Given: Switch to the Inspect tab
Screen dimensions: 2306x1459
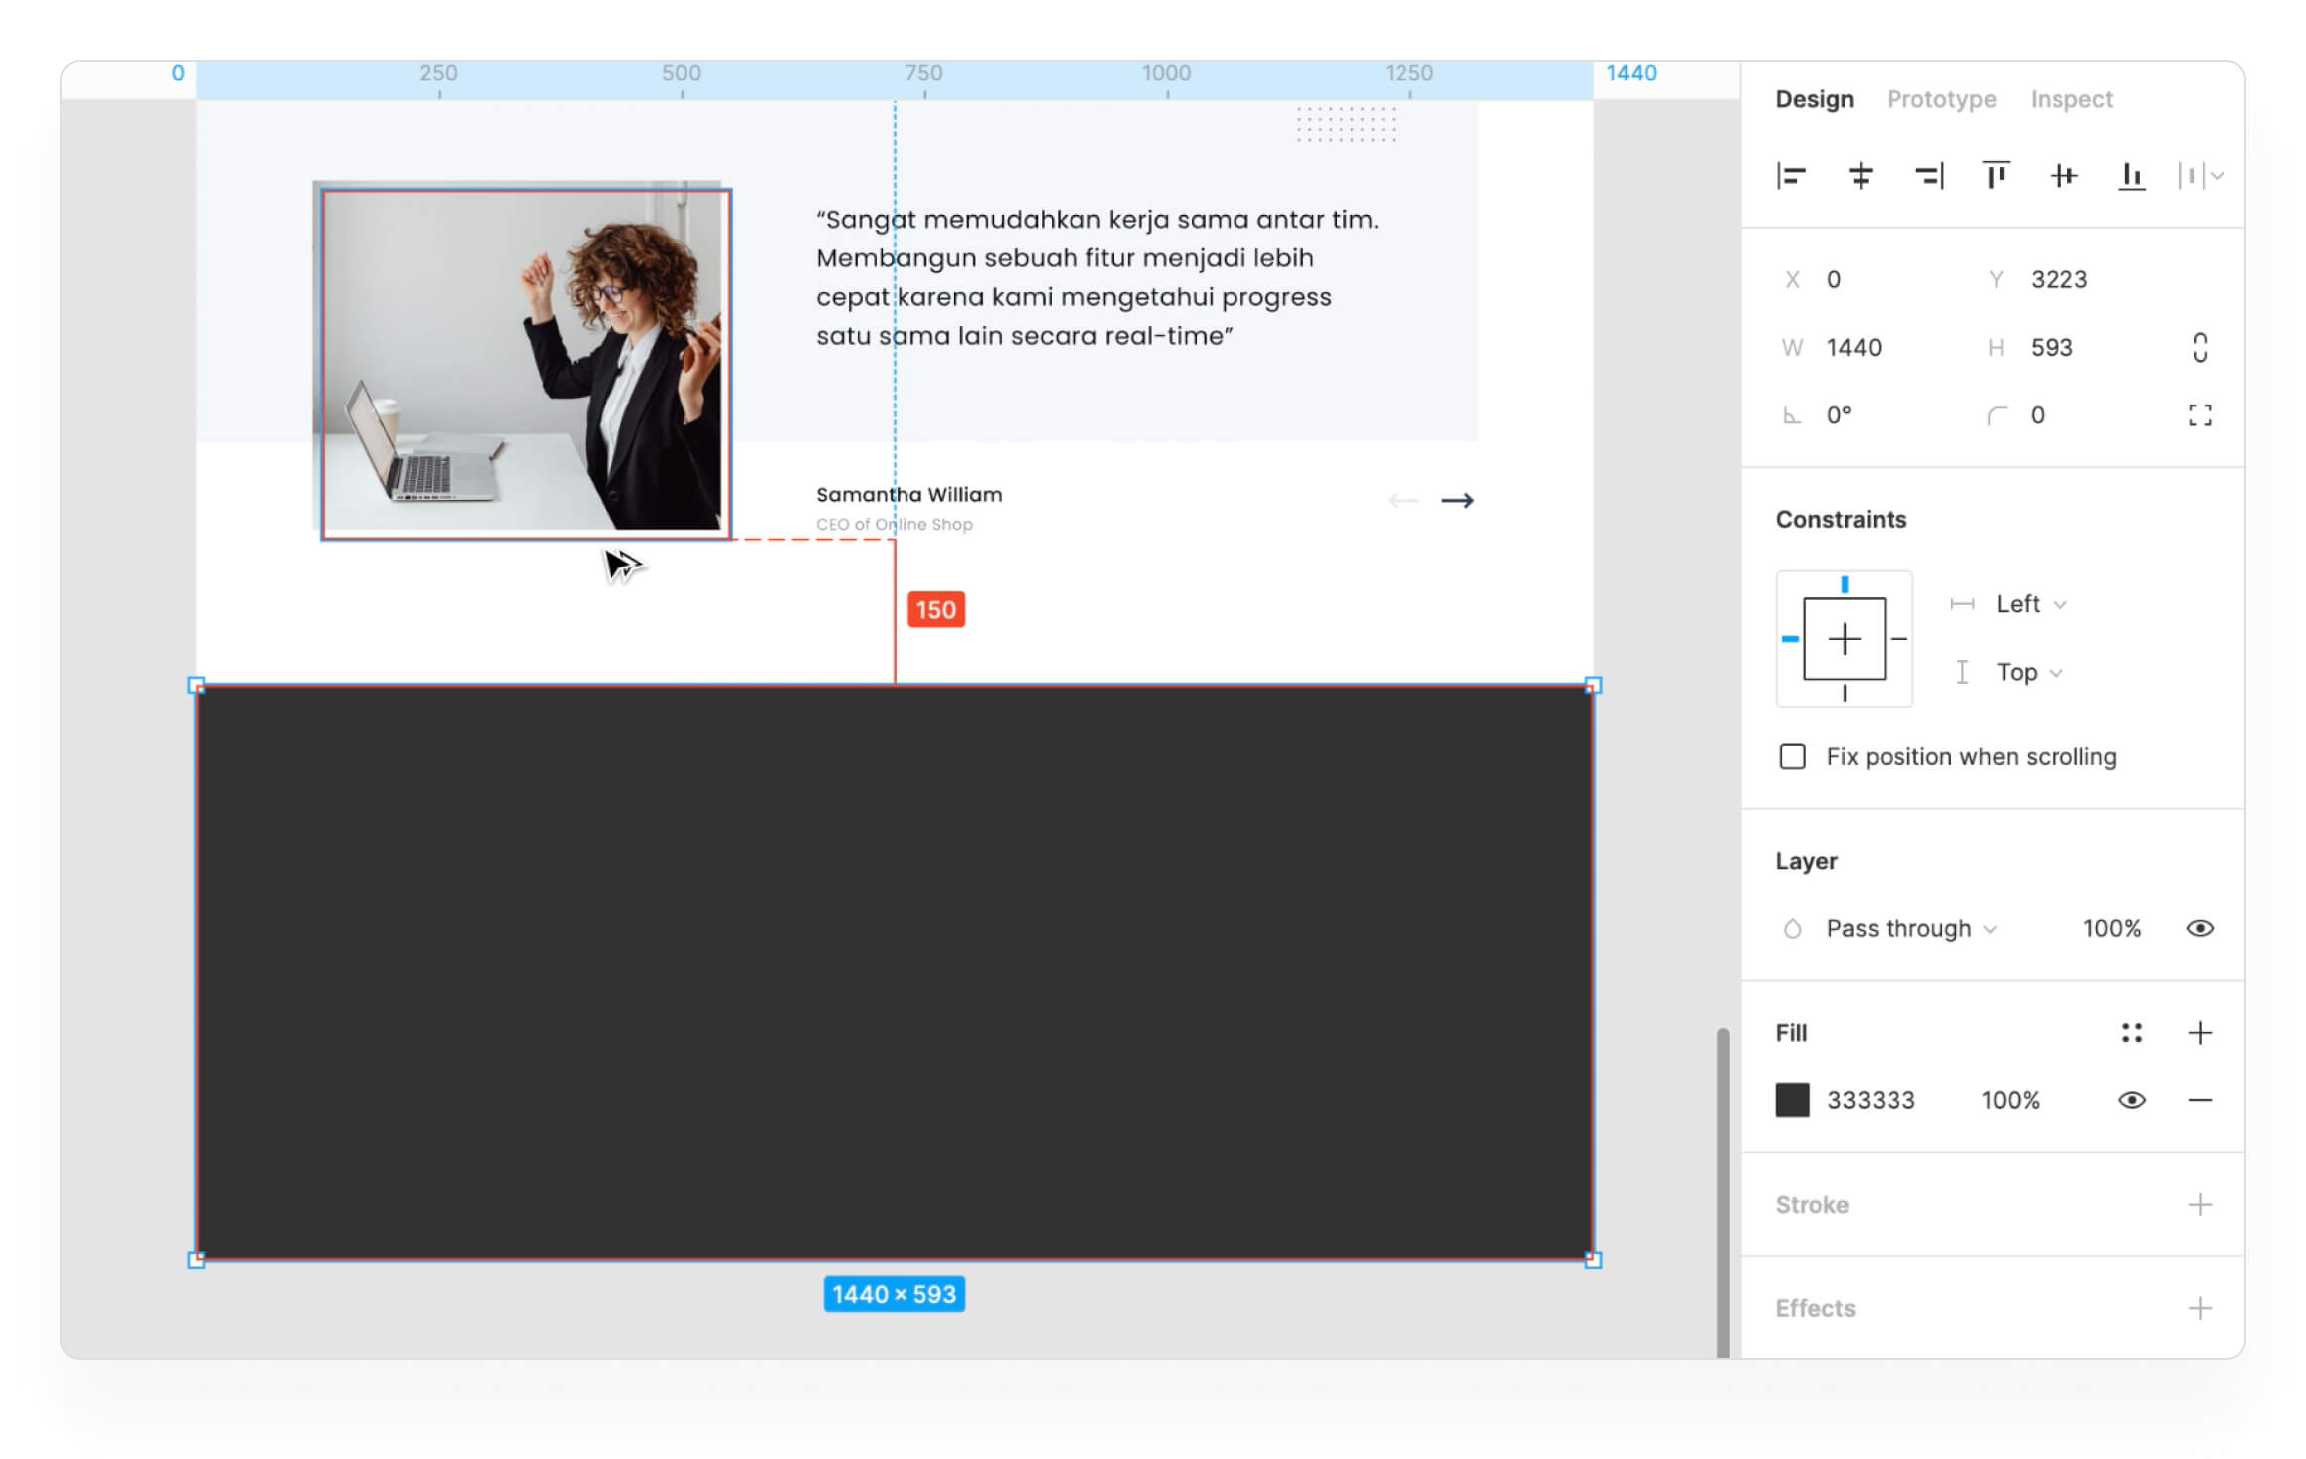Looking at the screenshot, I should [2071, 99].
